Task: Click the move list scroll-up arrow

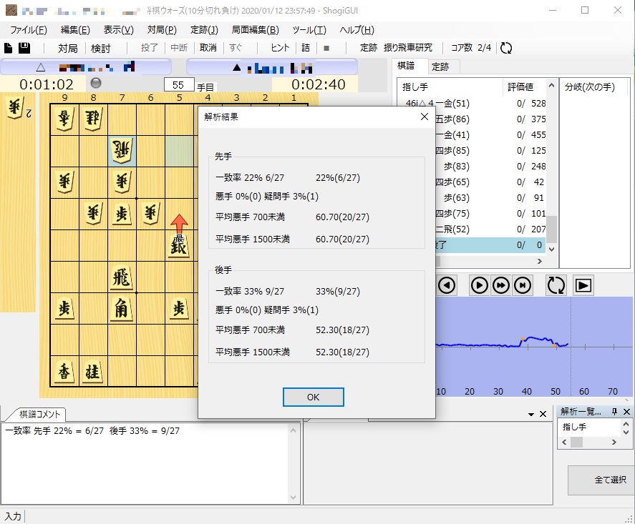Action: pos(551,85)
